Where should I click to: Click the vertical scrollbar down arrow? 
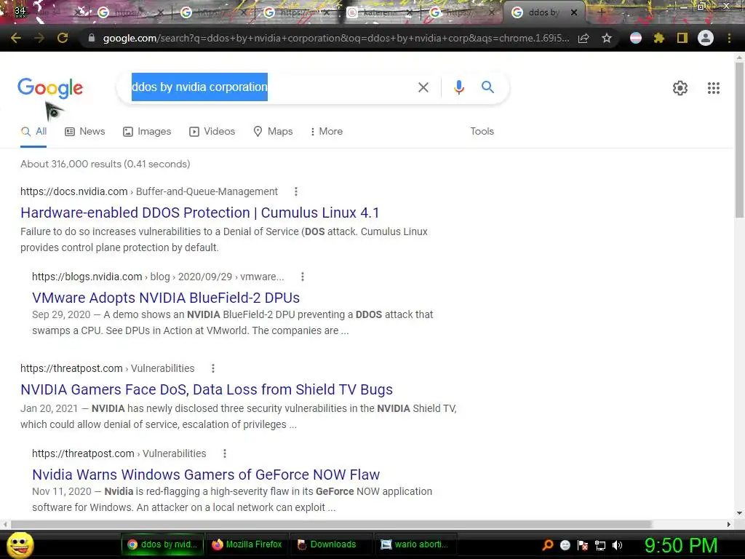(x=739, y=513)
